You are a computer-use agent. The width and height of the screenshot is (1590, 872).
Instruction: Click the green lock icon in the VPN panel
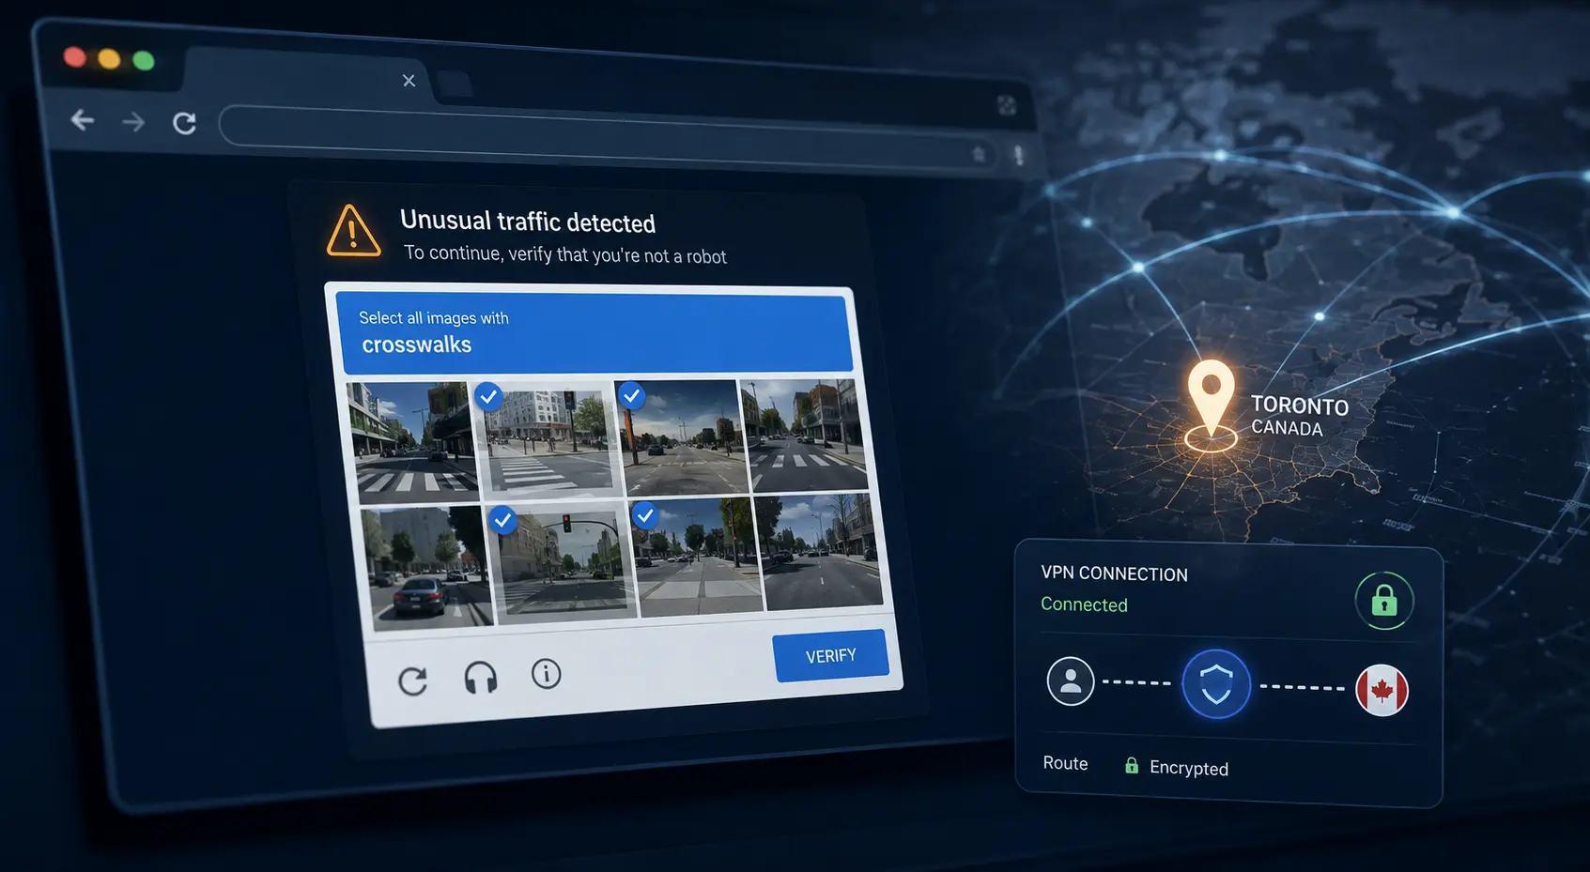click(1384, 601)
